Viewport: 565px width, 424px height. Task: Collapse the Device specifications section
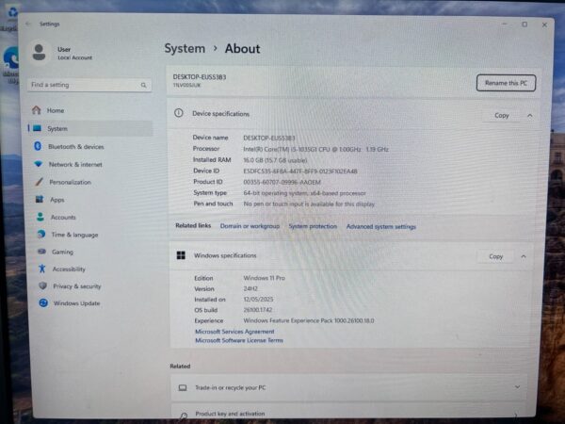[529, 116]
